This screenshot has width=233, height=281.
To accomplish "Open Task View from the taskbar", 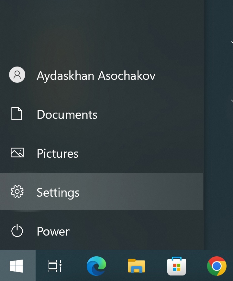I will point(55,266).
